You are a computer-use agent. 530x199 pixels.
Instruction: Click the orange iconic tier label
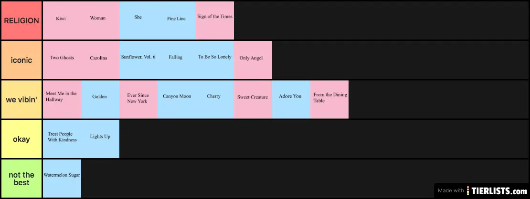tap(21, 60)
